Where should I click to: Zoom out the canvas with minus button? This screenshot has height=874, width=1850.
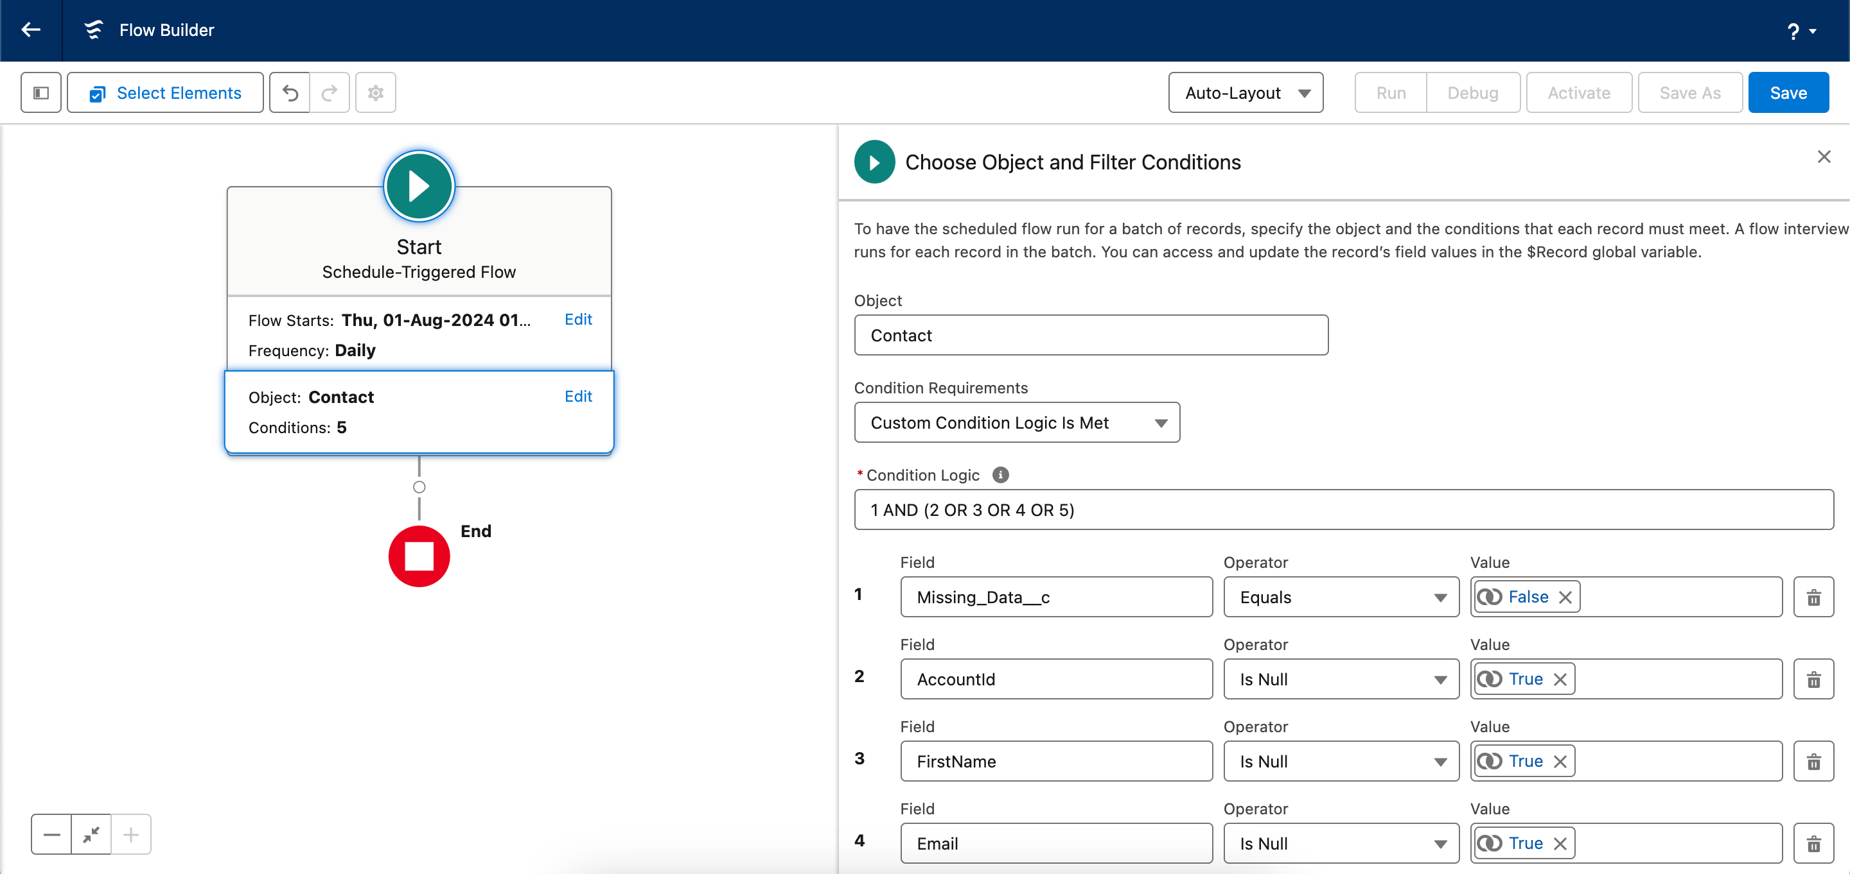tap(51, 834)
